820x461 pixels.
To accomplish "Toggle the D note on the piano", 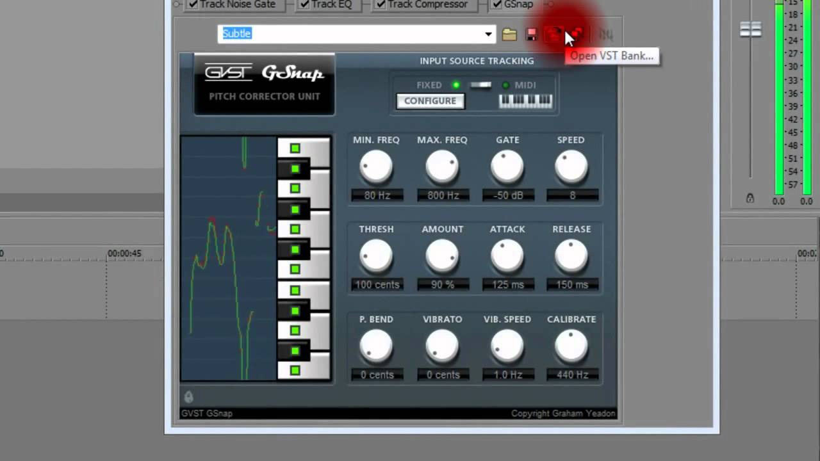I will point(295,330).
